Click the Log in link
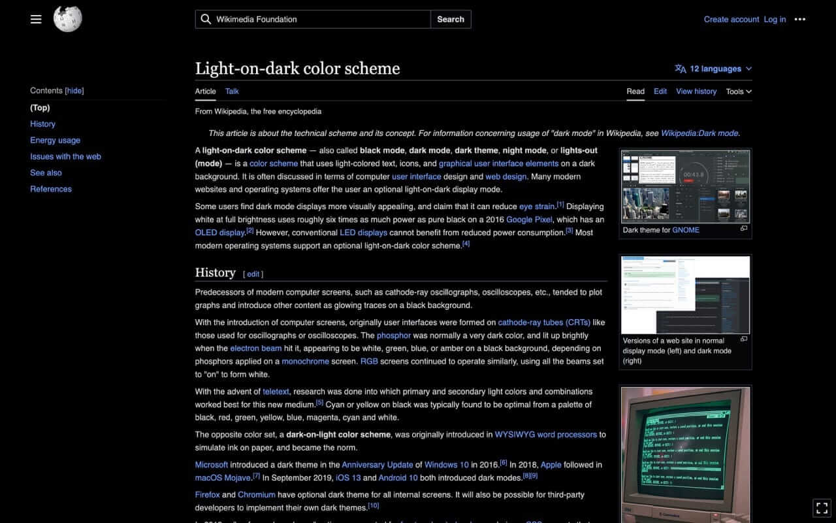 [775, 19]
